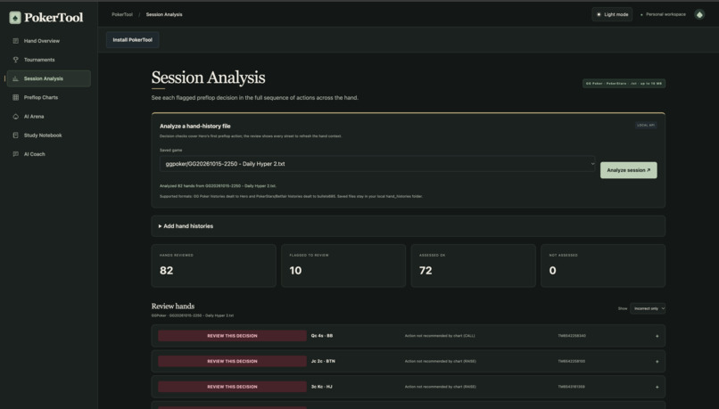Open Preflop Charts page
719x409 pixels.
click(48, 97)
